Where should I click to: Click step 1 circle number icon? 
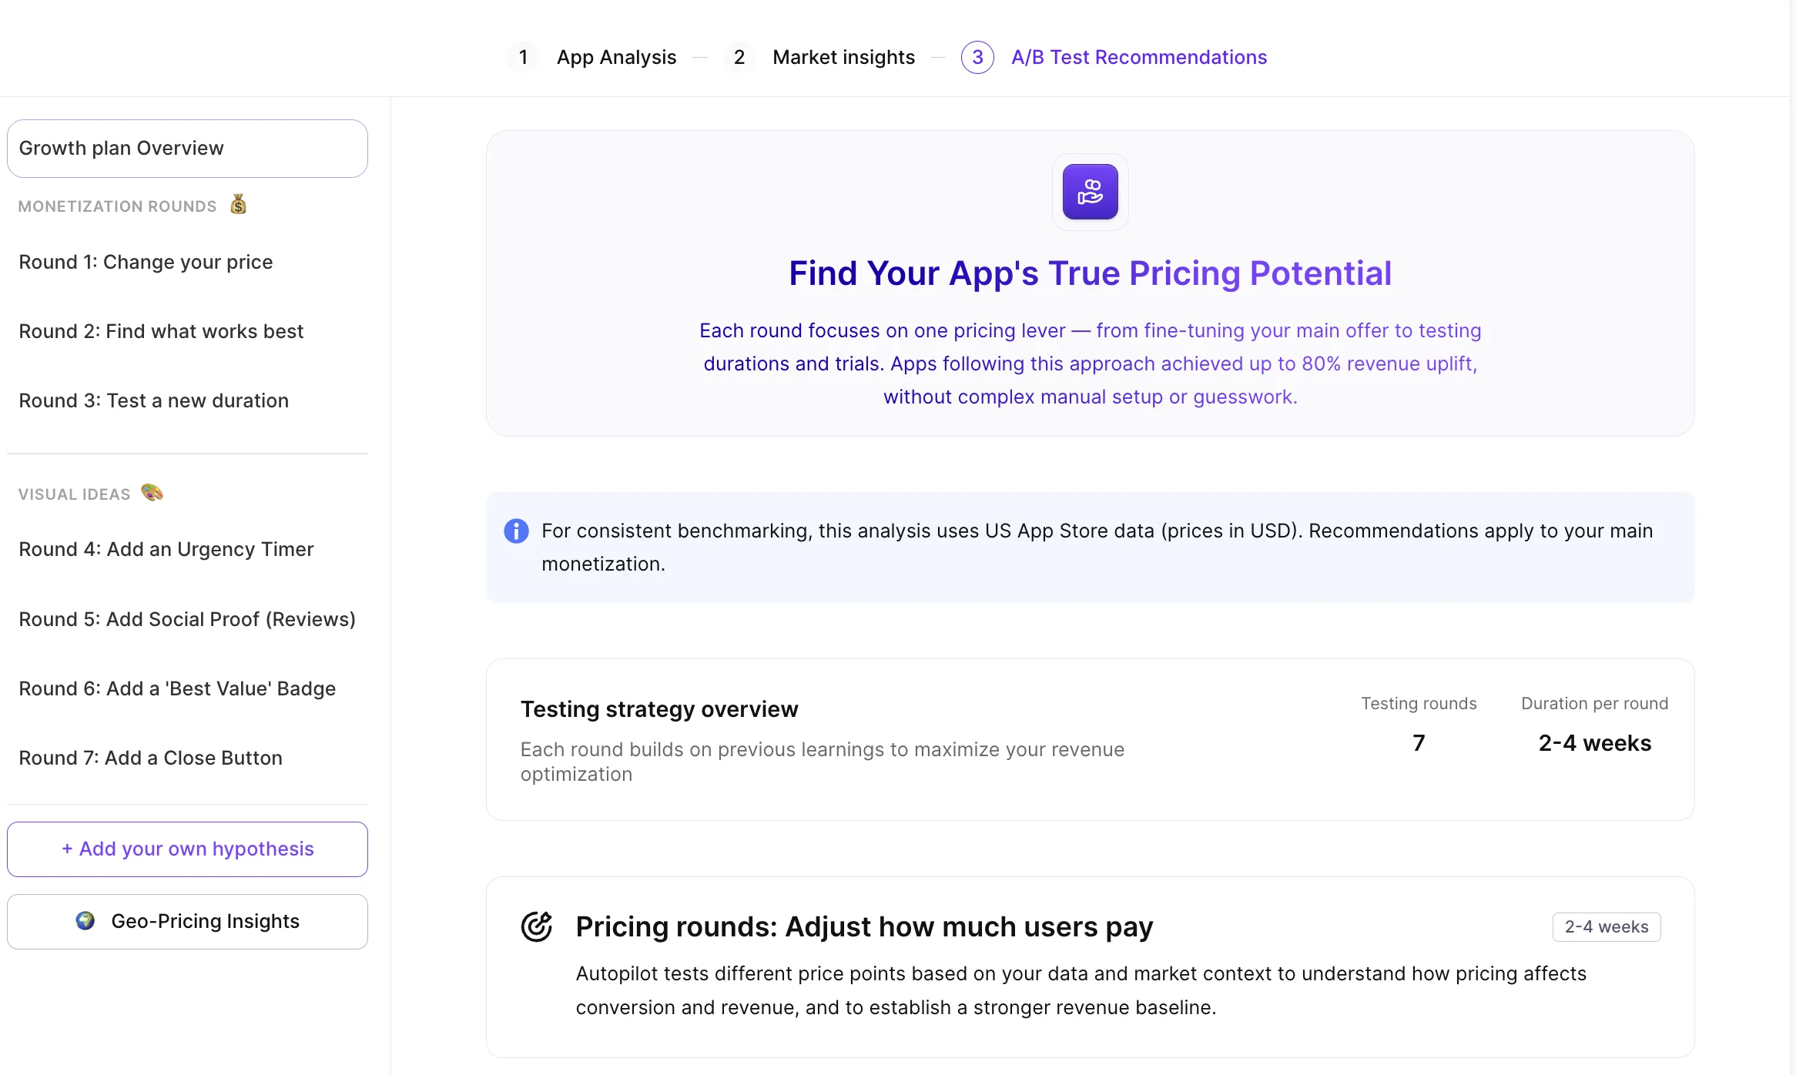tap(524, 57)
